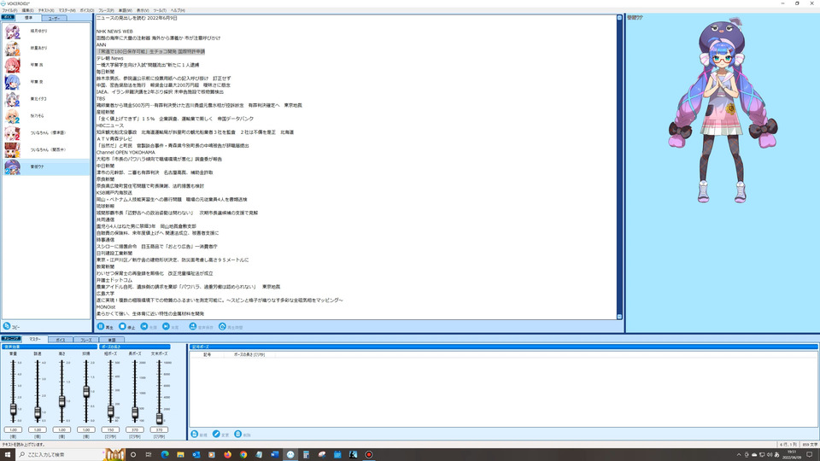Click the 高さ pitch slider handle

[61, 401]
